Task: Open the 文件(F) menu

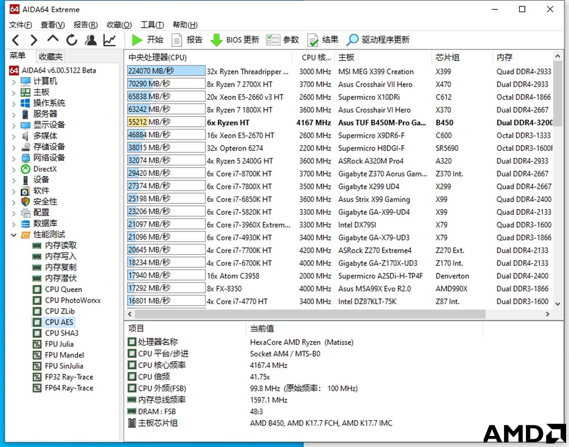Action: pyautogui.click(x=20, y=24)
